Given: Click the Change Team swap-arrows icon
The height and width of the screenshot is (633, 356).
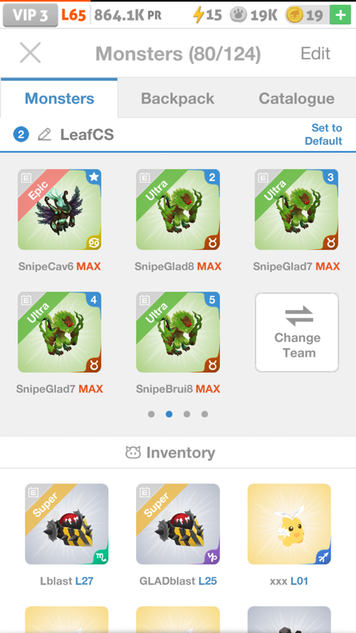Looking at the screenshot, I should 299,316.
